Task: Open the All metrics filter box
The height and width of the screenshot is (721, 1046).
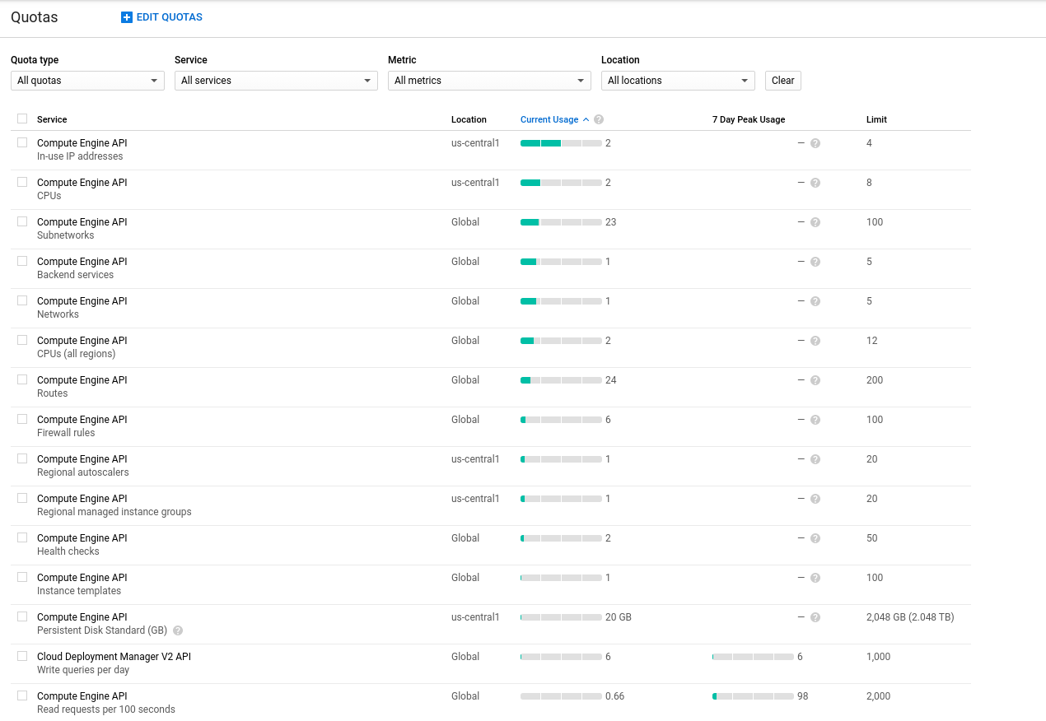Action: point(489,81)
